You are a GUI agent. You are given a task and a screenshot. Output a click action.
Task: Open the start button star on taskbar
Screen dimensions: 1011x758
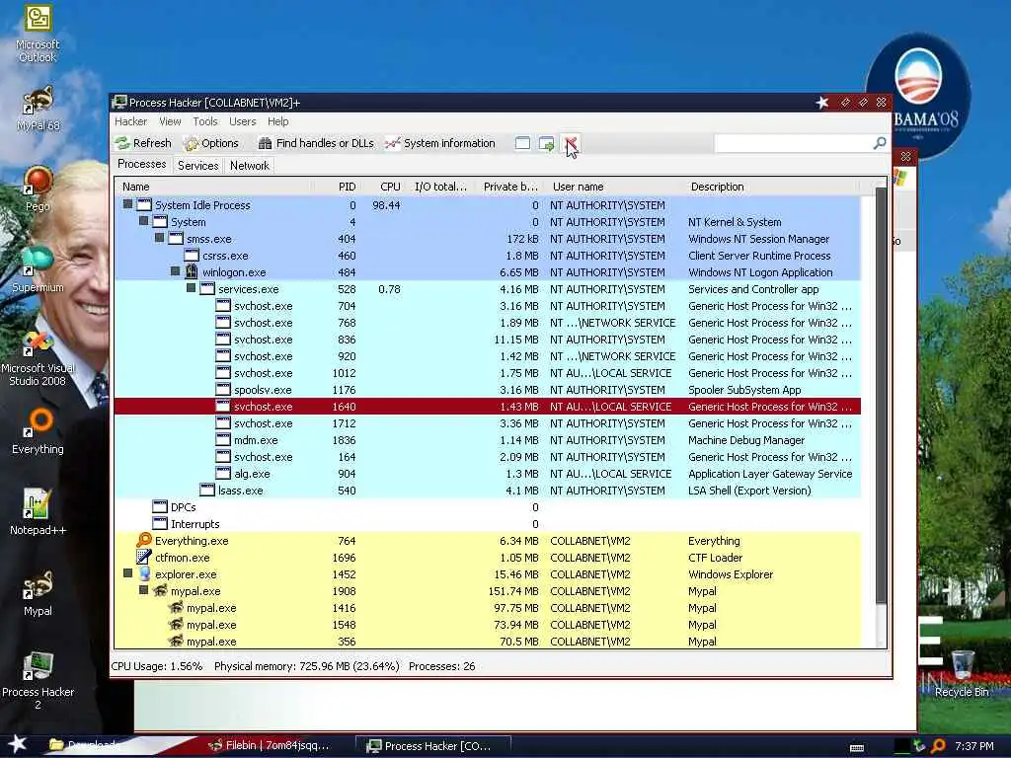pyautogui.click(x=18, y=744)
